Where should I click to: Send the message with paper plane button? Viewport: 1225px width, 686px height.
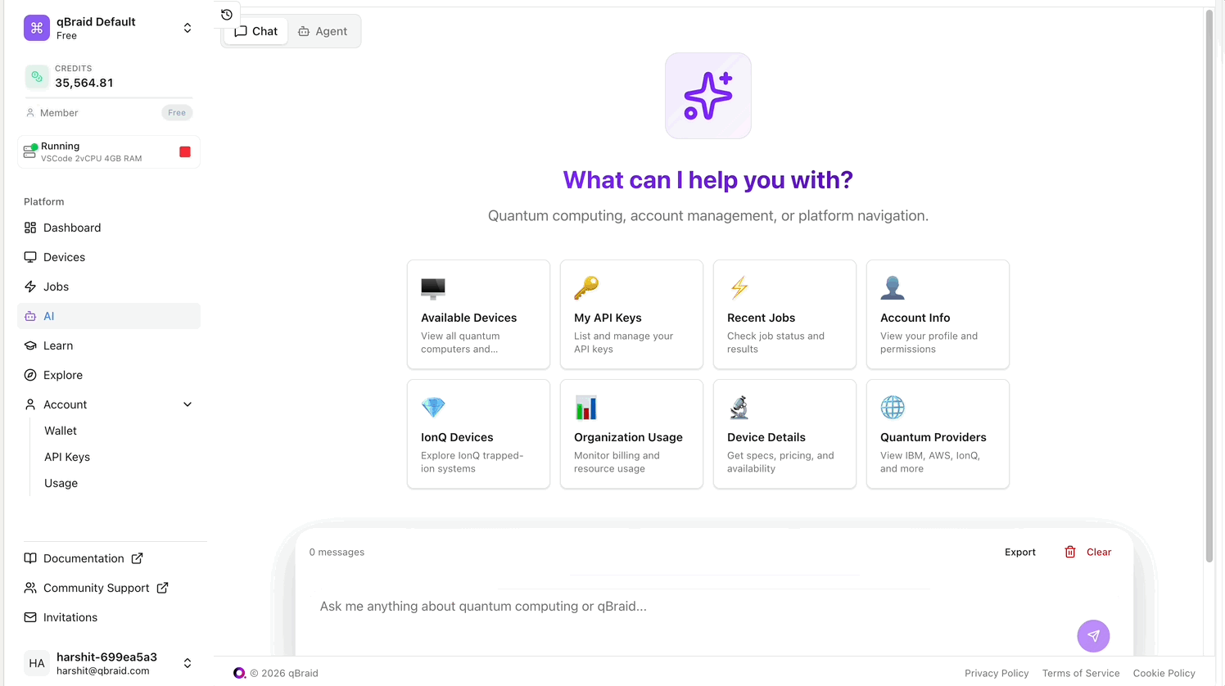[x=1093, y=636]
